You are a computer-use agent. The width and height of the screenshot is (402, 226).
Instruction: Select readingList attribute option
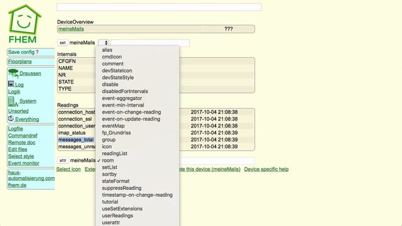point(114,154)
